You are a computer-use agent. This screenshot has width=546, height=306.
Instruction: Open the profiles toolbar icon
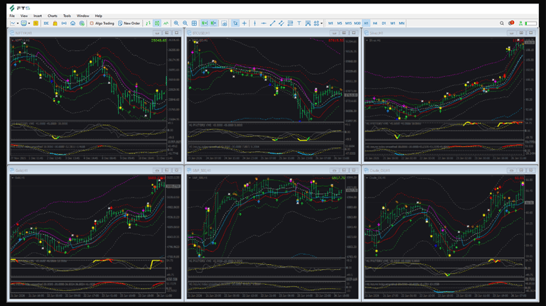click(23, 23)
